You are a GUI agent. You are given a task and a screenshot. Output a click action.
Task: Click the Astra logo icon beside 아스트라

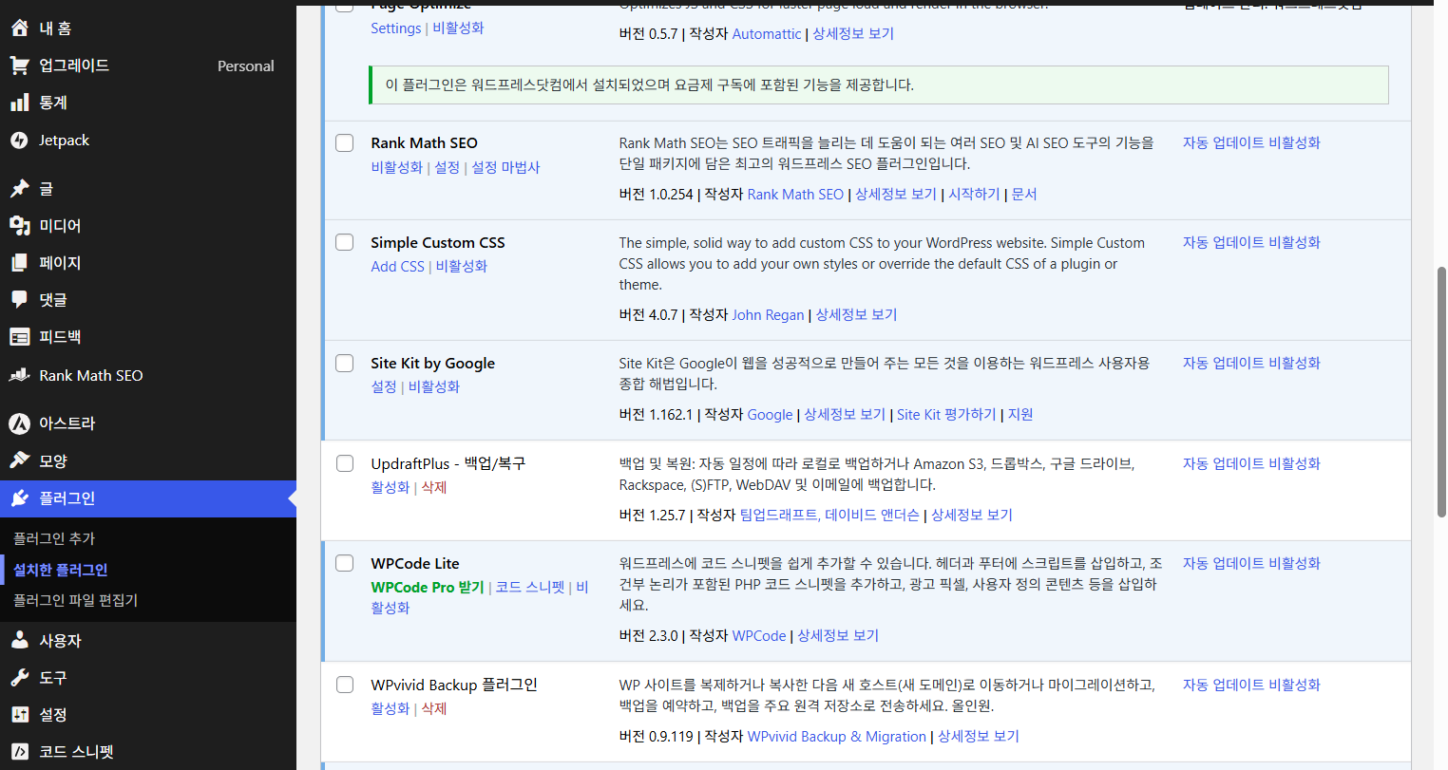click(19, 423)
